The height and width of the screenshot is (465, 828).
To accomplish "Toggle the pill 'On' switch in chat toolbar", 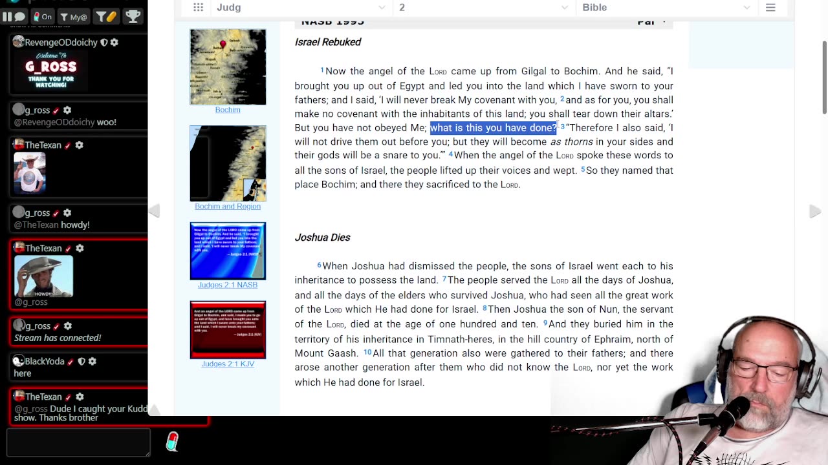I will (43, 17).
